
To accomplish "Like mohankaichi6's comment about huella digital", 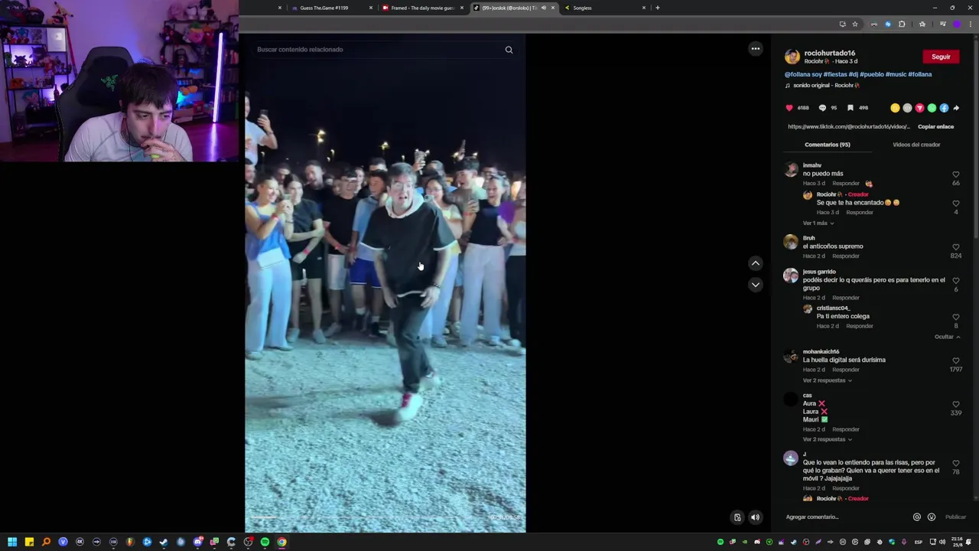I will tap(955, 360).
